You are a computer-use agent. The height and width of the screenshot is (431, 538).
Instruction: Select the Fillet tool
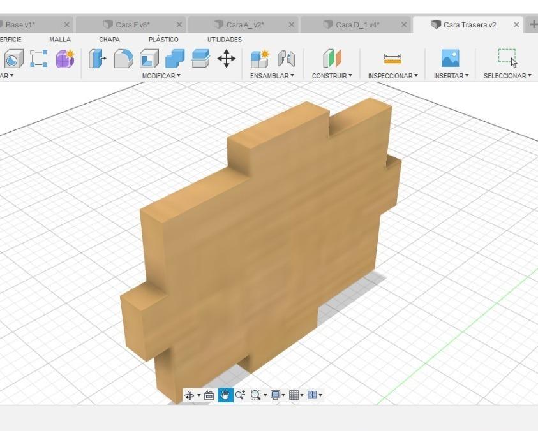[123, 59]
